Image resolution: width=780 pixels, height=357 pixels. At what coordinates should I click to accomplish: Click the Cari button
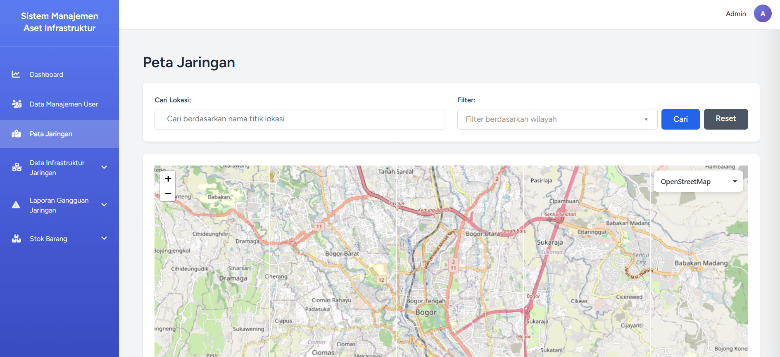pyautogui.click(x=680, y=119)
